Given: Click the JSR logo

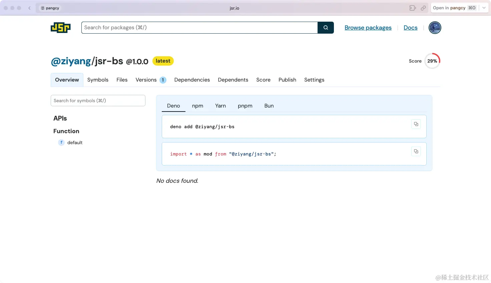Looking at the screenshot, I should (61, 28).
